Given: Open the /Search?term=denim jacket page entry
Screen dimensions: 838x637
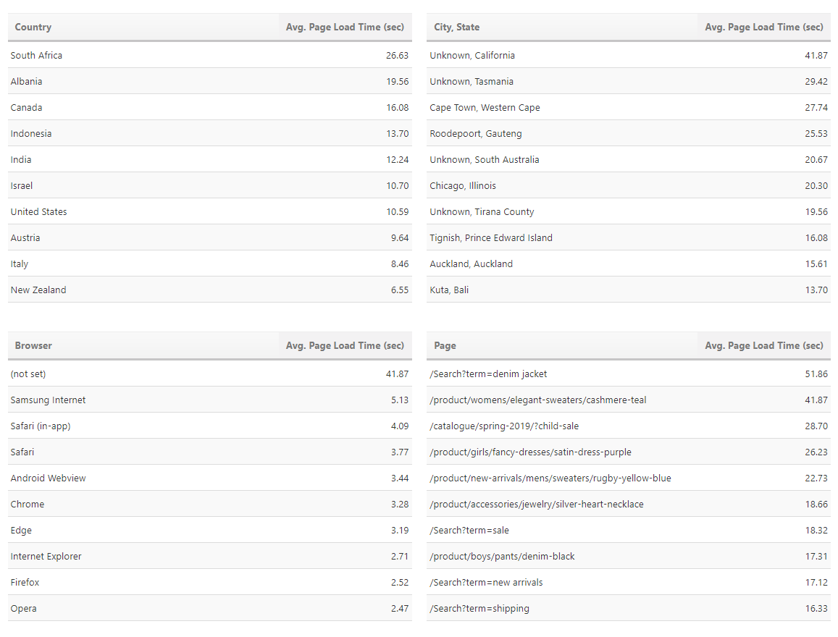Looking at the screenshot, I should coord(488,374).
